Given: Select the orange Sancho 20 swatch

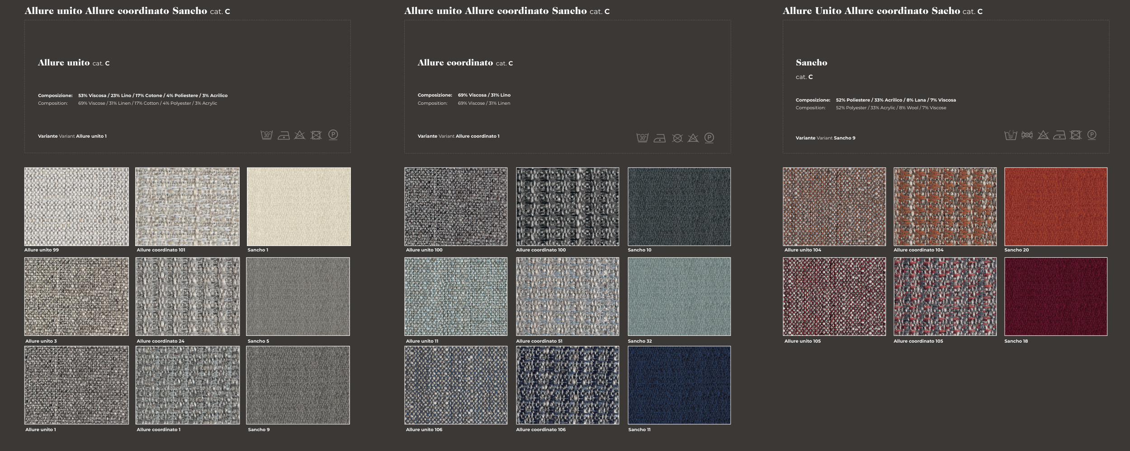Looking at the screenshot, I should pyautogui.click(x=1055, y=207).
